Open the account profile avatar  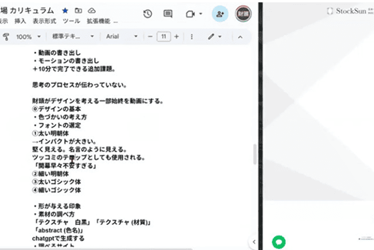tap(243, 13)
